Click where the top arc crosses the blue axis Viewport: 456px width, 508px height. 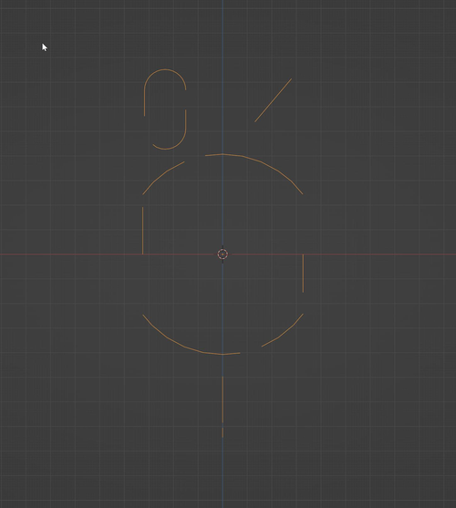click(223, 154)
